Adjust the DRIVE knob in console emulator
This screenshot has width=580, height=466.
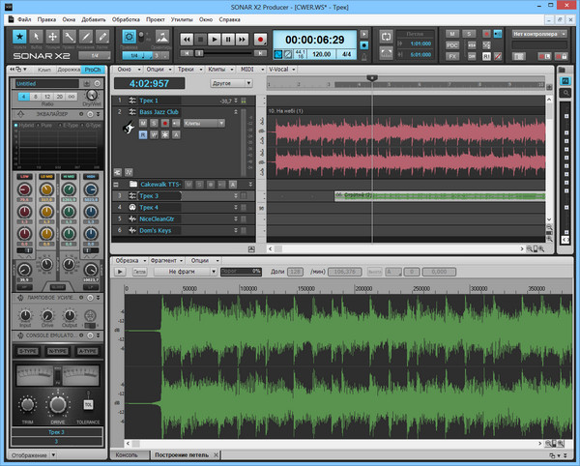[60, 403]
